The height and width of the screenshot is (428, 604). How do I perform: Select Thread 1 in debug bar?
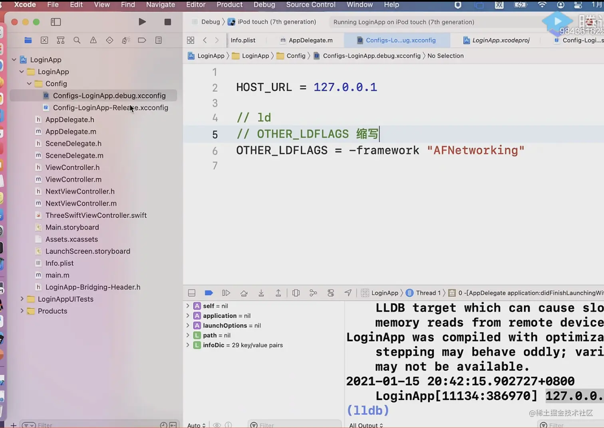(x=423, y=293)
